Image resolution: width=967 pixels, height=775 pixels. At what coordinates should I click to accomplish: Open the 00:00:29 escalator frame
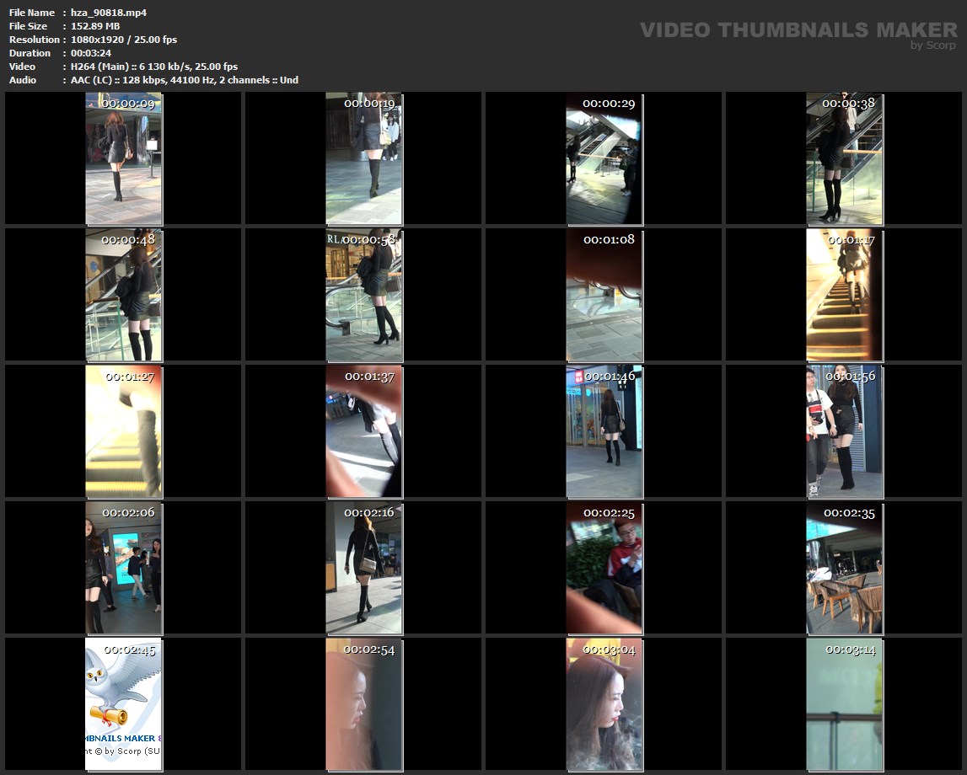pyautogui.click(x=604, y=158)
